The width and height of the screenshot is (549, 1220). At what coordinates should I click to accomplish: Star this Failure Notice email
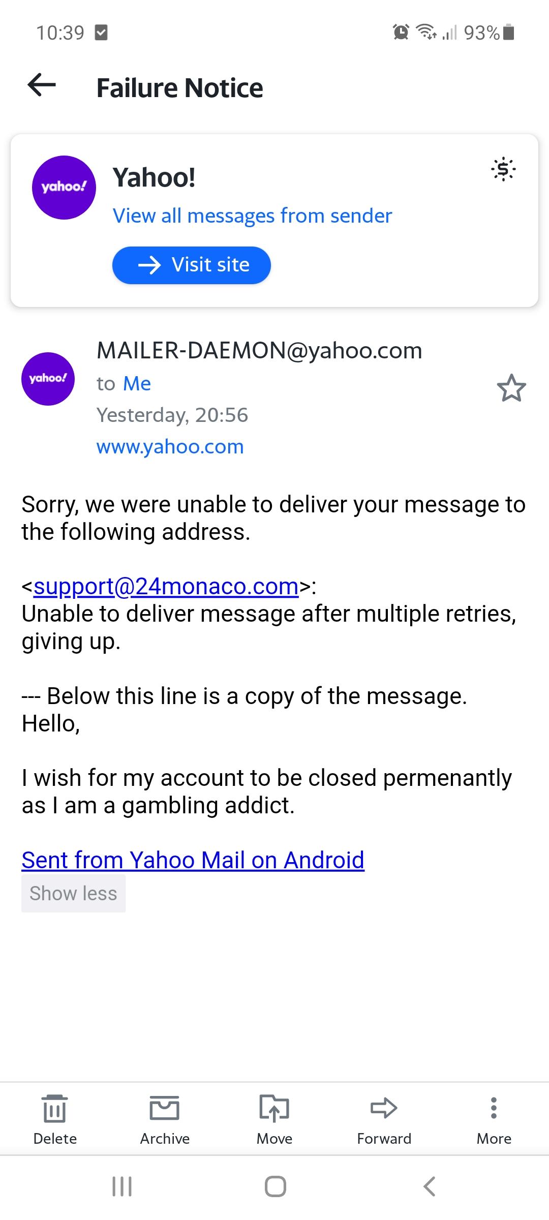[x=511, y=388]
